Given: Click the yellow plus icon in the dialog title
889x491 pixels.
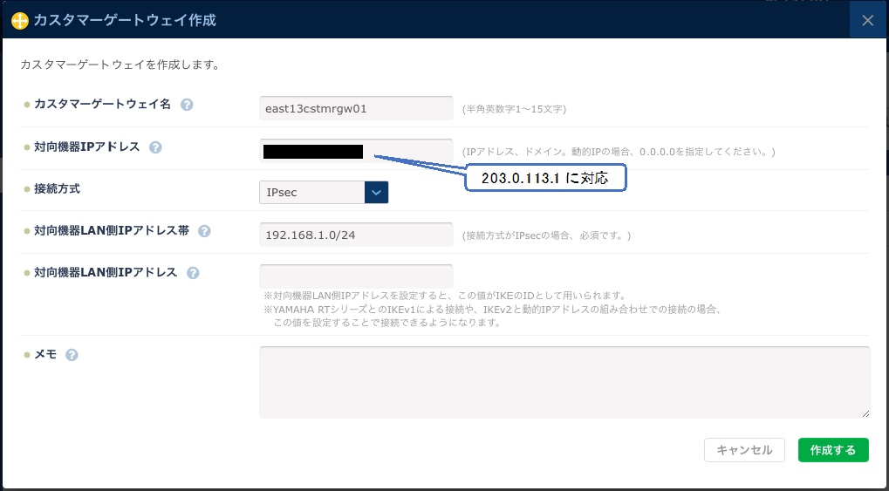Looking at the screenshot, I should [20, 20].
